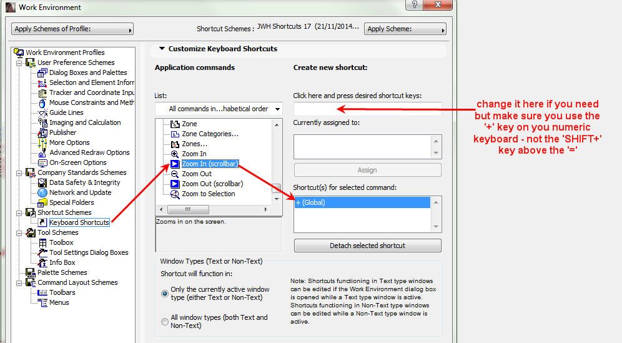The height and width of the screenshot is (343, 622).
Task: Click command list scroll down arrow
Action: click(277, 198)
